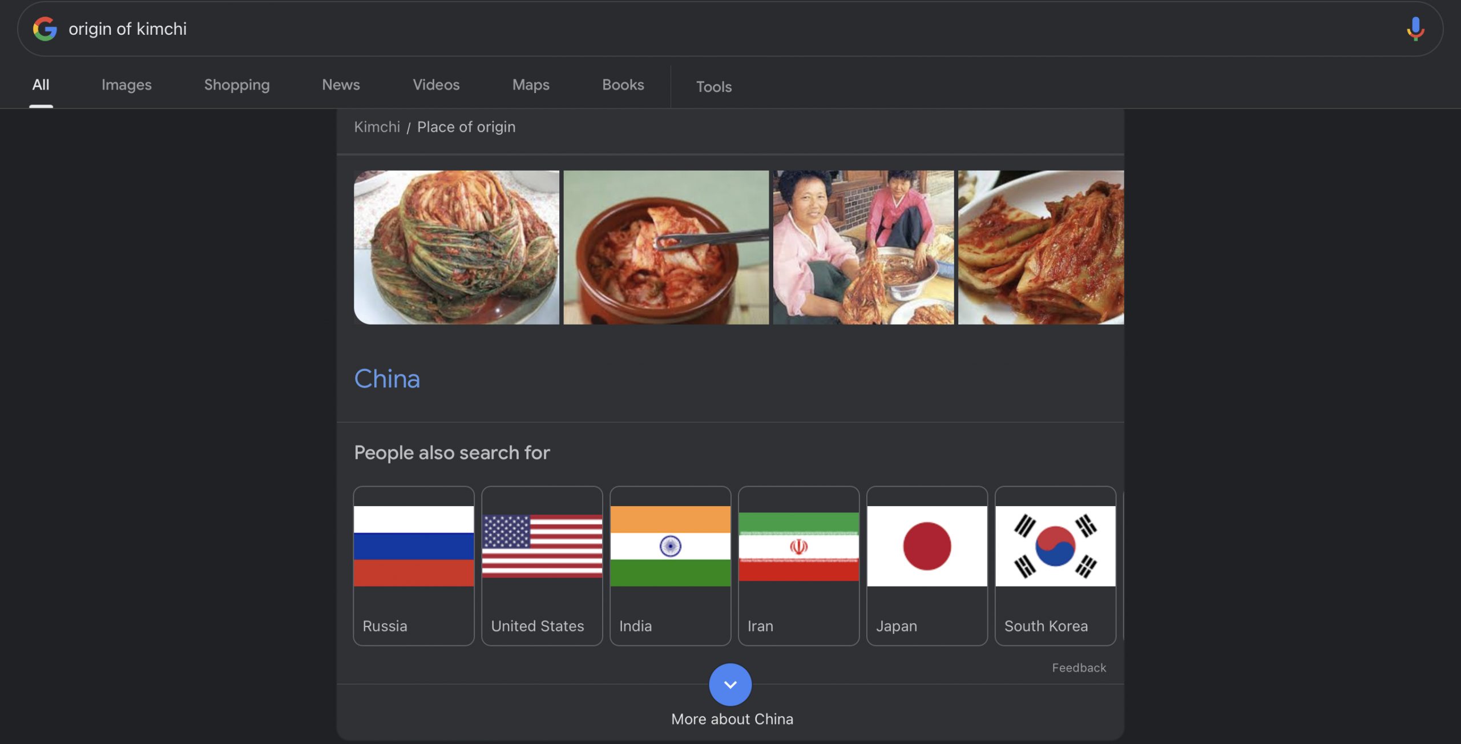Click the China answer link

387,379
